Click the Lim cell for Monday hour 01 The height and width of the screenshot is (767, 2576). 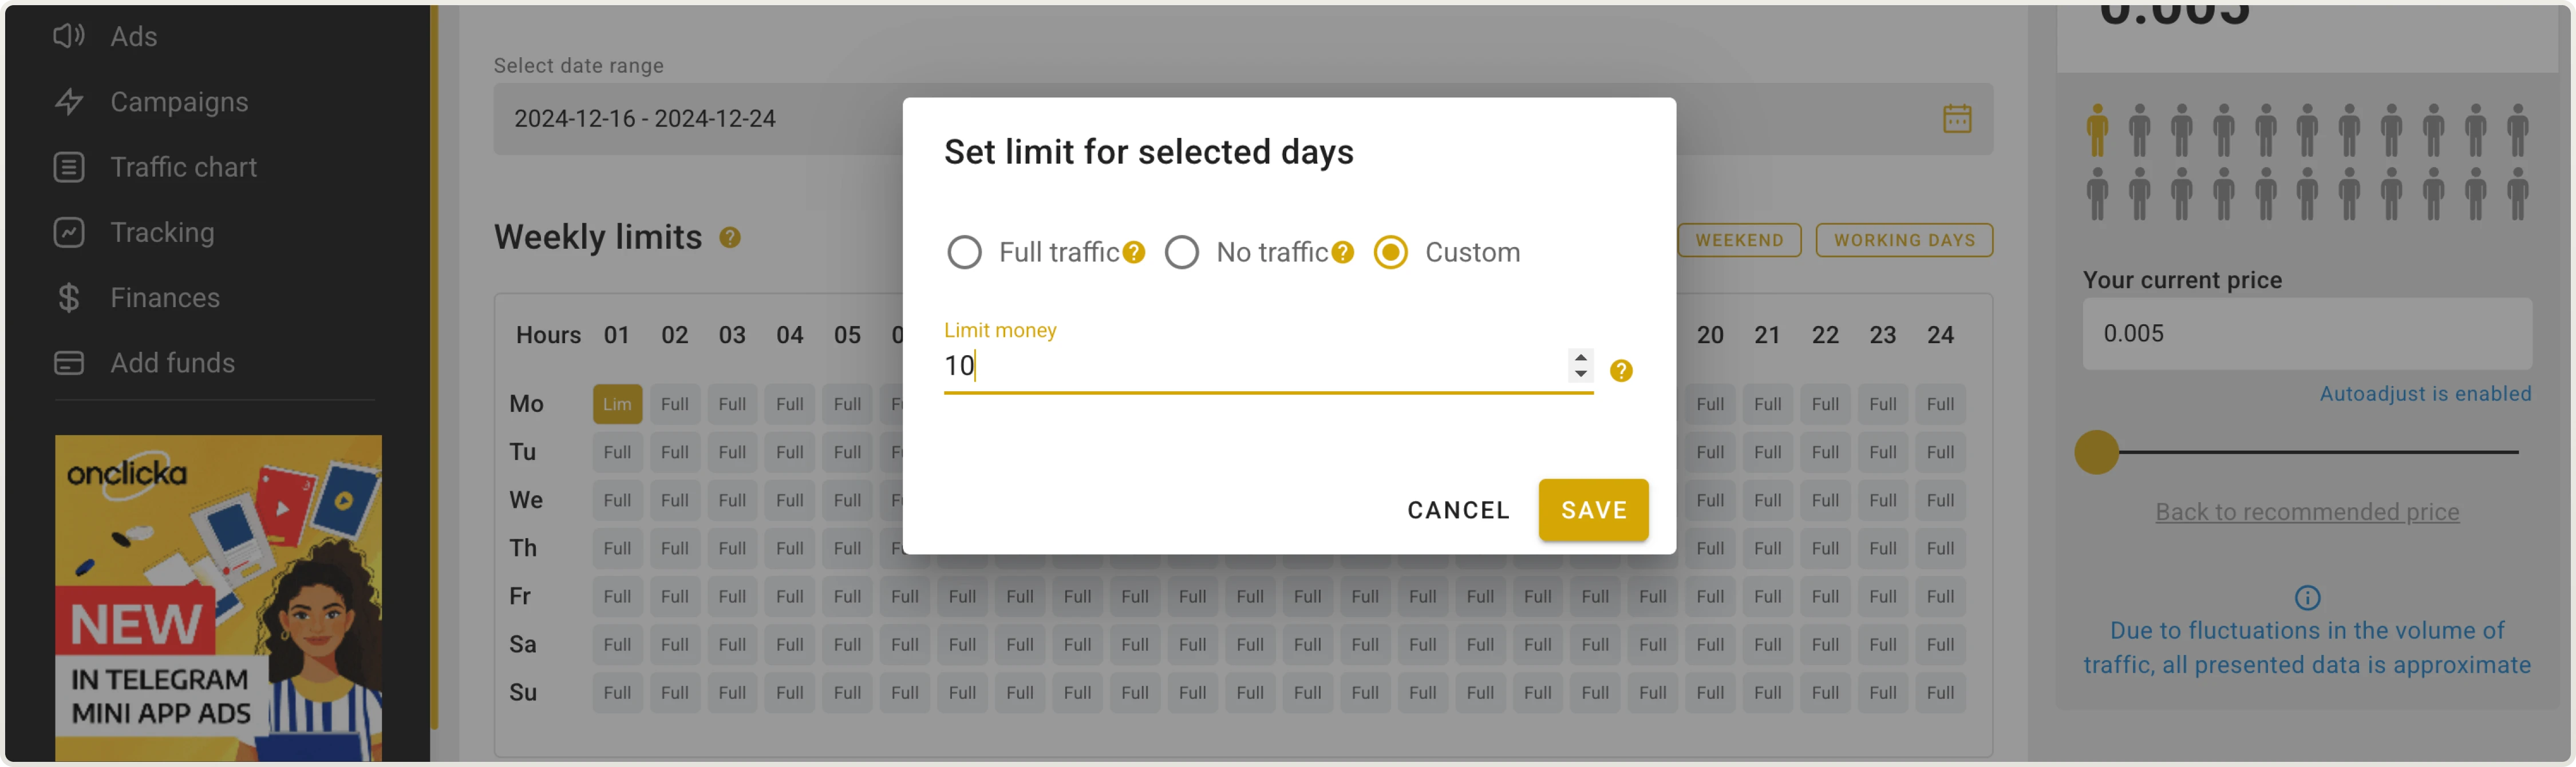[617, 403]
